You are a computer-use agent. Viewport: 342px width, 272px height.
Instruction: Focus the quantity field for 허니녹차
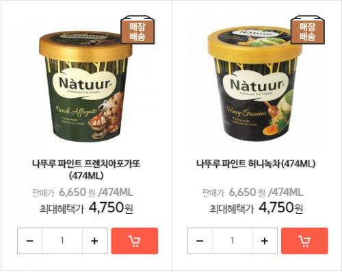click(x=233, y=240)
